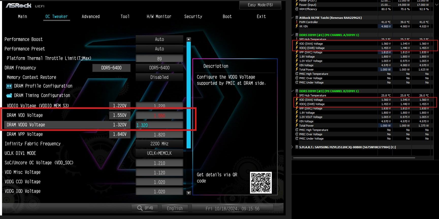Image resolution: width=439 pixels, height=219 pixels.
Task: Open the UCLK DIV1 MODE UCLK=MEMCLK selector
Action: 159,153
